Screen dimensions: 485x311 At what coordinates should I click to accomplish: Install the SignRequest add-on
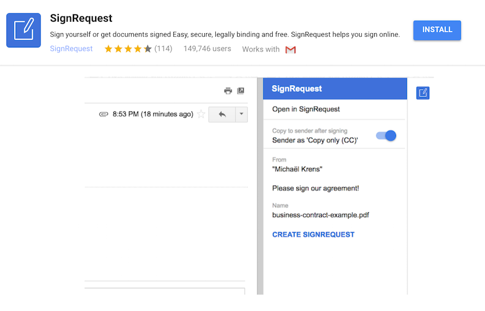point(436,30)
